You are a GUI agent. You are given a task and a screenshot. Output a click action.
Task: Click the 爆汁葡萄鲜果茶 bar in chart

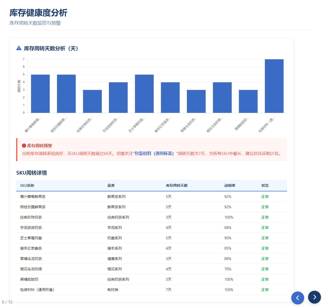[40, 94]
